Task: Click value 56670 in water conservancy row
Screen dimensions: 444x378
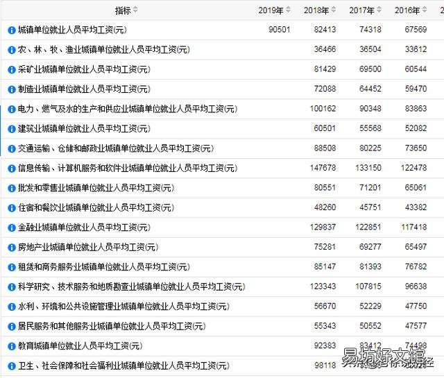Action: click(325, 306)
